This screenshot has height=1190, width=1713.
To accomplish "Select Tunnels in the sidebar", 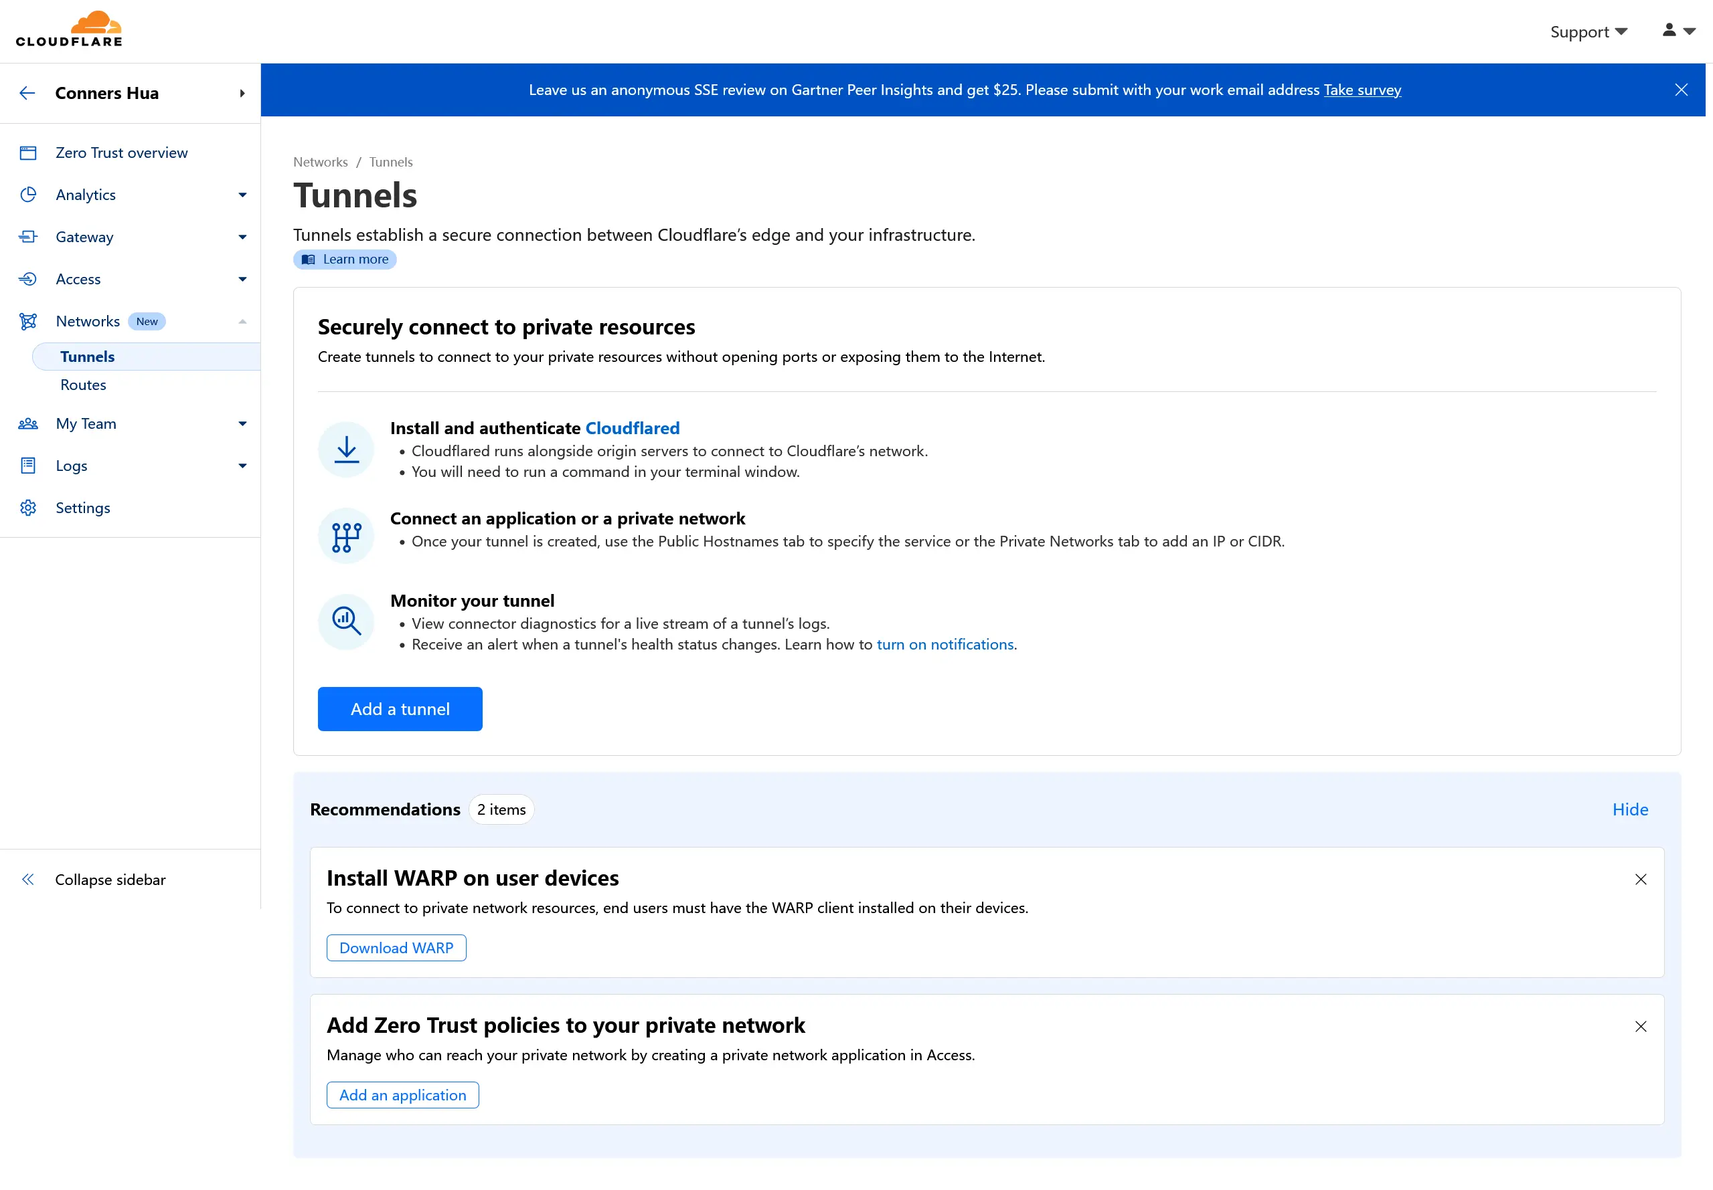I will coord(146,357).
